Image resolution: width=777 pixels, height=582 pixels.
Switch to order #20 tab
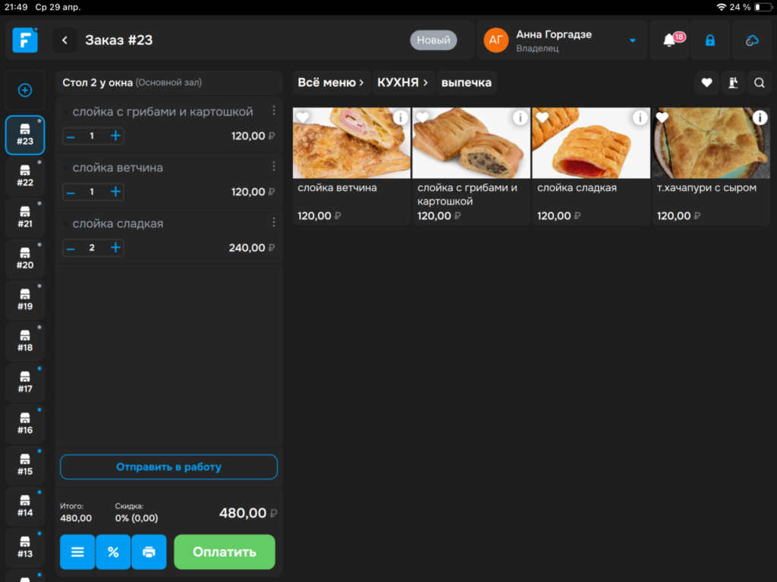(25, 259)
